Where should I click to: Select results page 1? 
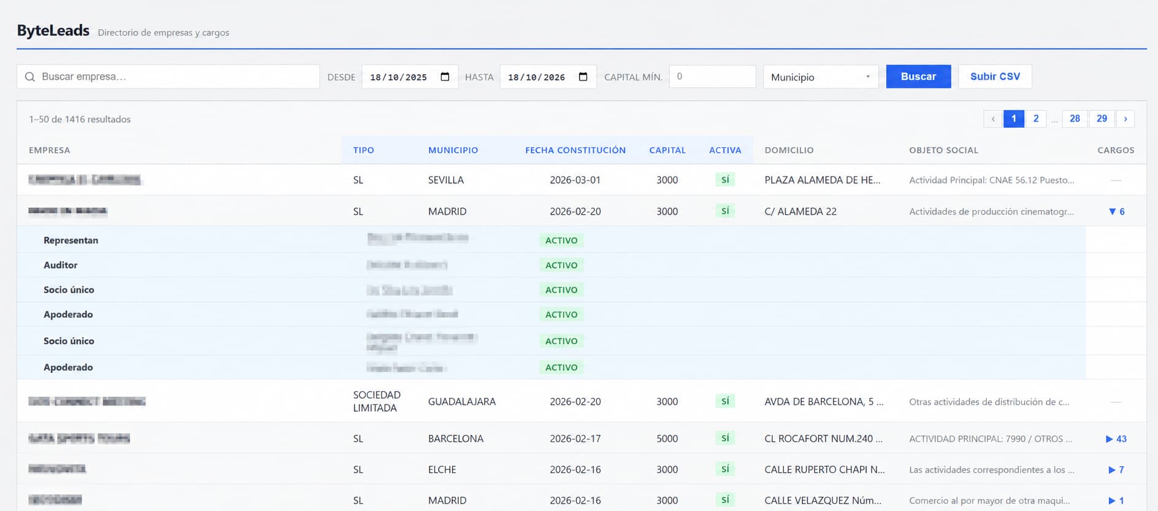tap(1014, 118)
